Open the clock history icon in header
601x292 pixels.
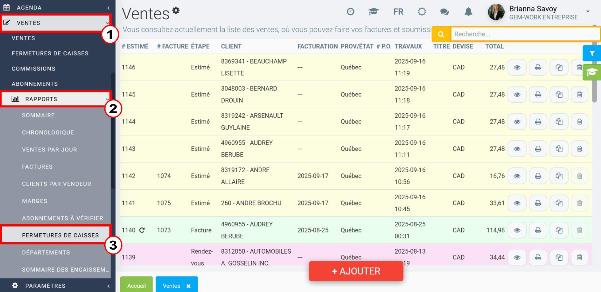(351, 12)
